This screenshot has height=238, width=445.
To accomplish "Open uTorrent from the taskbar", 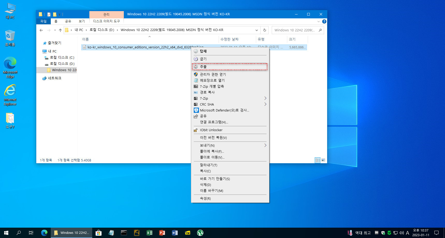I will click(200, 233).
